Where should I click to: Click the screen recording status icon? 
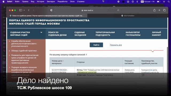coord(118,2)
